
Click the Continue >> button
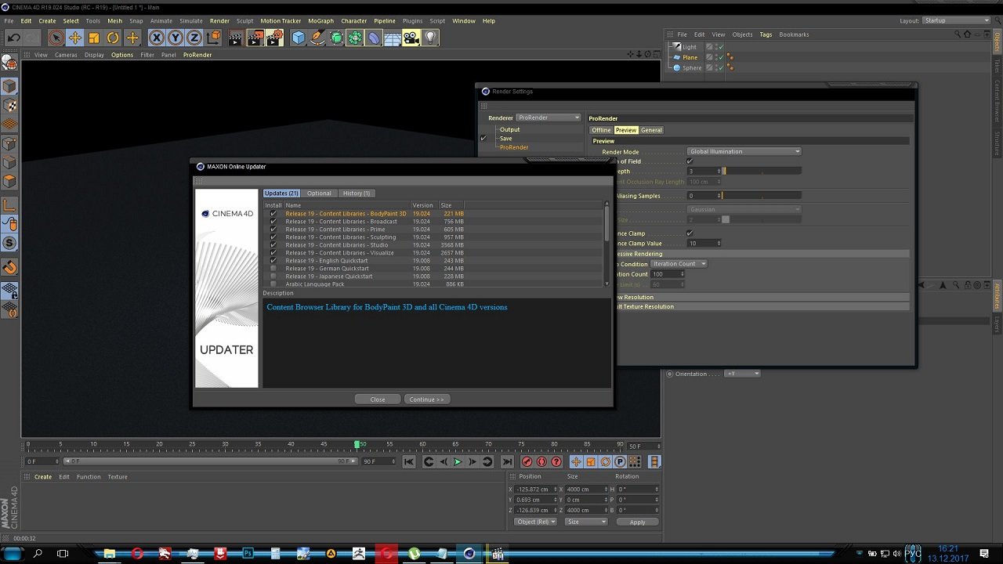coord(426,399)
